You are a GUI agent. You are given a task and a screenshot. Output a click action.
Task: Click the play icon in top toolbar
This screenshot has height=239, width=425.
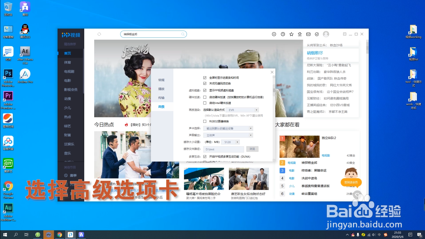tap(274, 34)
